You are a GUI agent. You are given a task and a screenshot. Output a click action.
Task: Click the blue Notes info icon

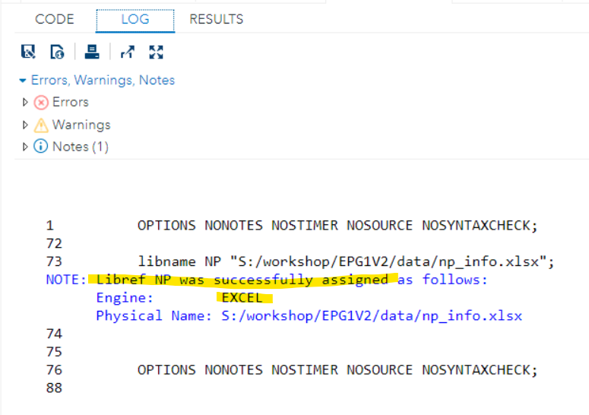41,147
